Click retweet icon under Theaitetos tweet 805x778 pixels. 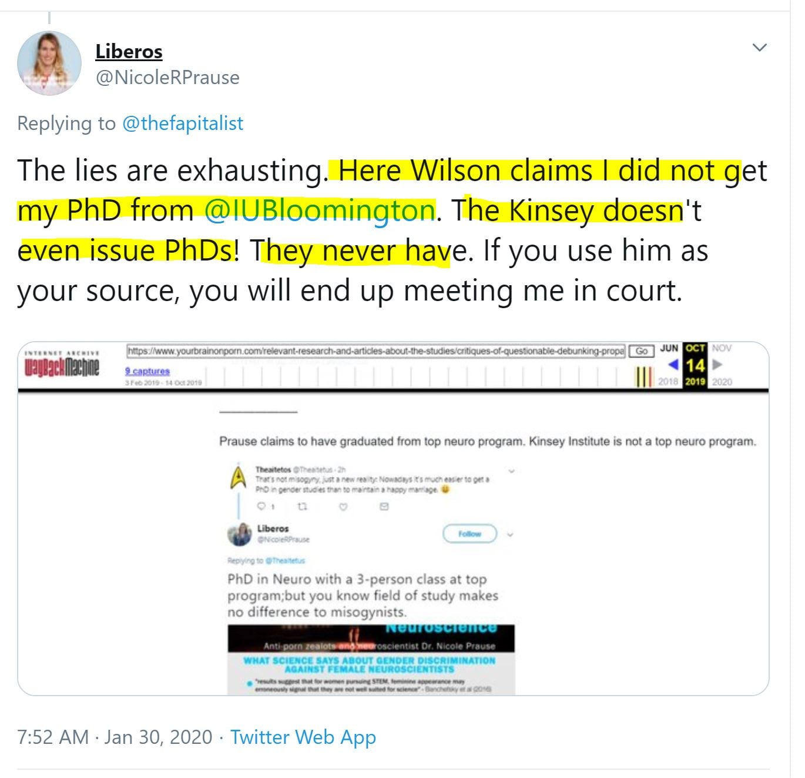[x=303, y=506]
